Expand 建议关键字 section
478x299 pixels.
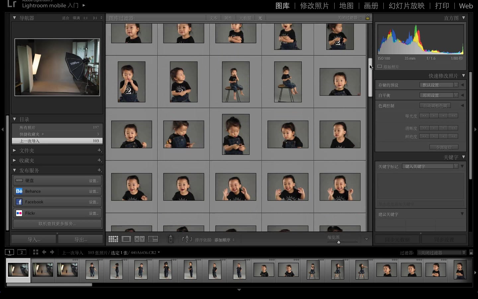click(x=462, y=214)
